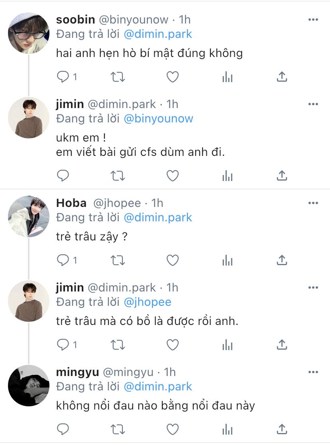Open more options on Hoba's tweet
The image size is (330, 445).
coord(313,203)
